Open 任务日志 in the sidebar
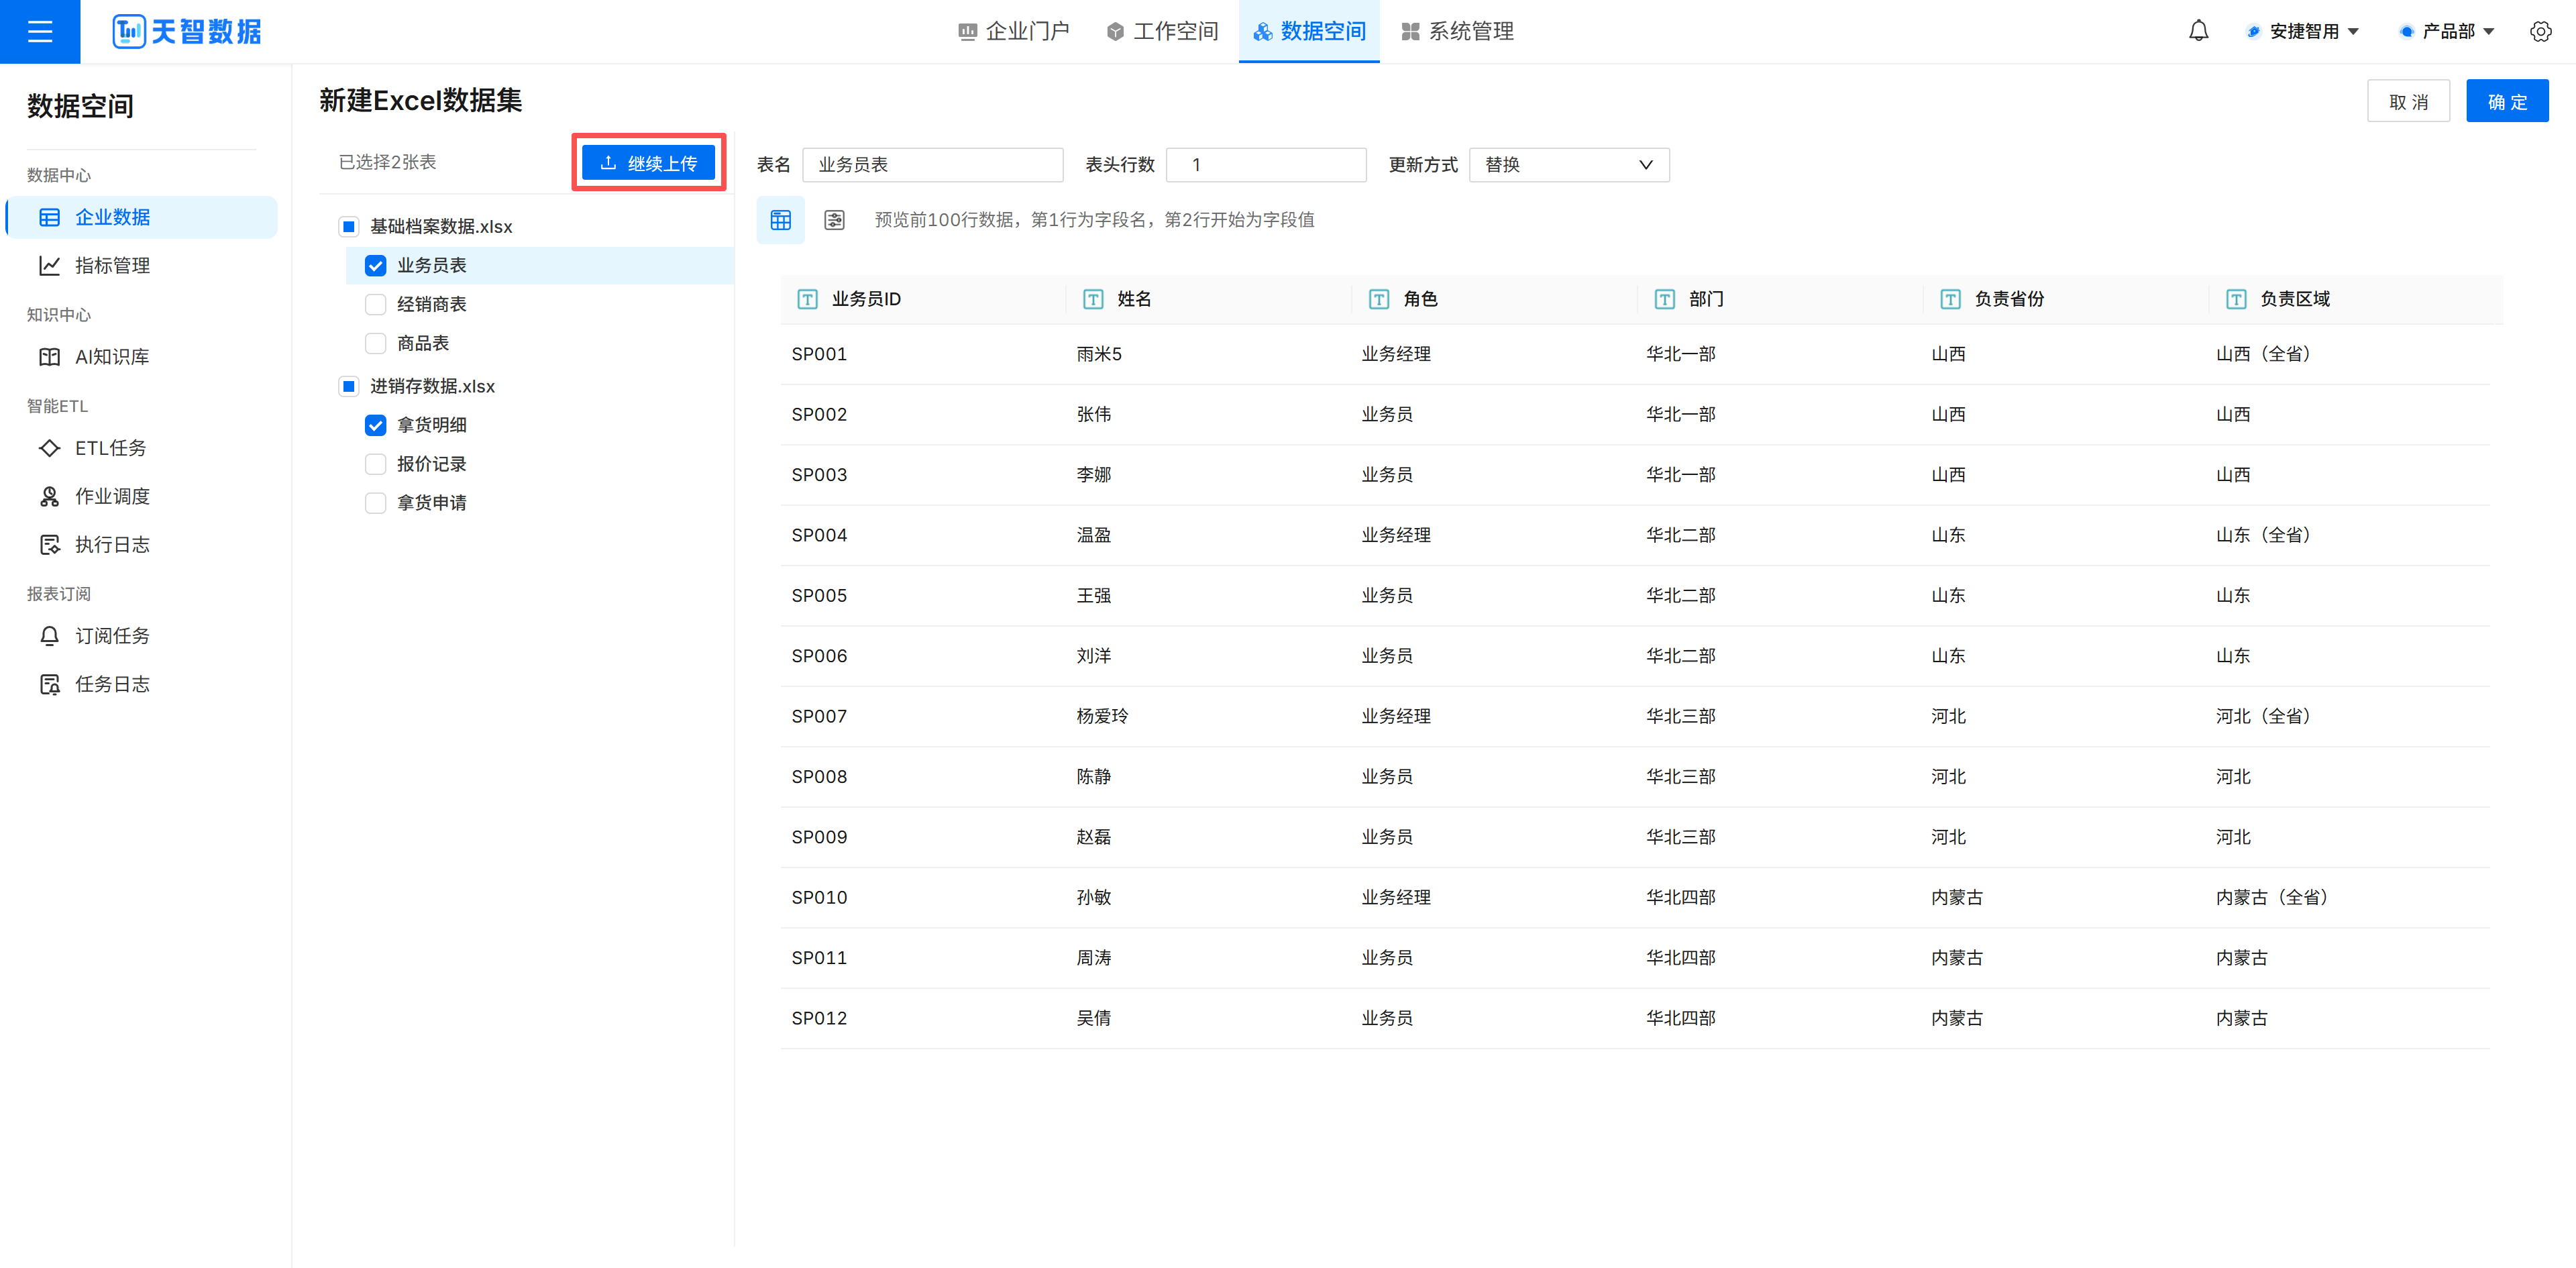Image resolution: width=2576 pixels, height=1268 pixels. (x=142, y=684)
